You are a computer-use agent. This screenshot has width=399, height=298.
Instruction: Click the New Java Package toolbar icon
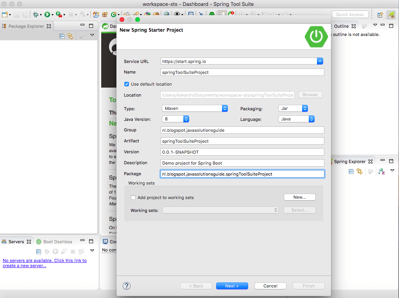pos(105,14)
